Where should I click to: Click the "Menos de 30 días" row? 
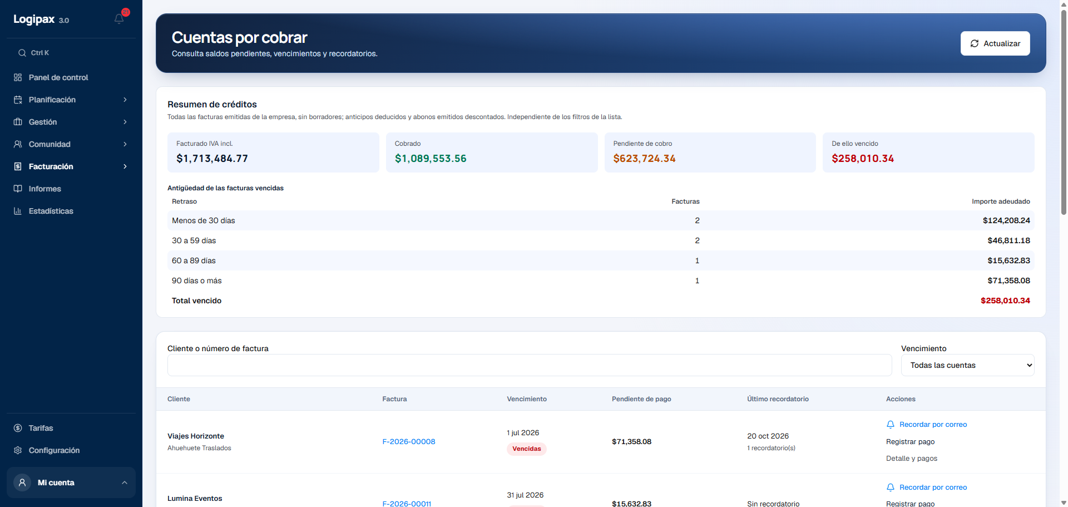click(x=601, y=220)
